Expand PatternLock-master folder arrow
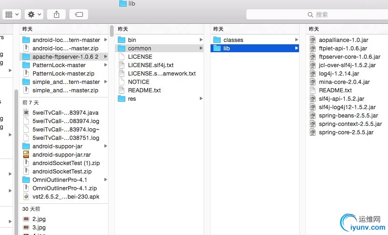The image size is (388, 235). 106,65
